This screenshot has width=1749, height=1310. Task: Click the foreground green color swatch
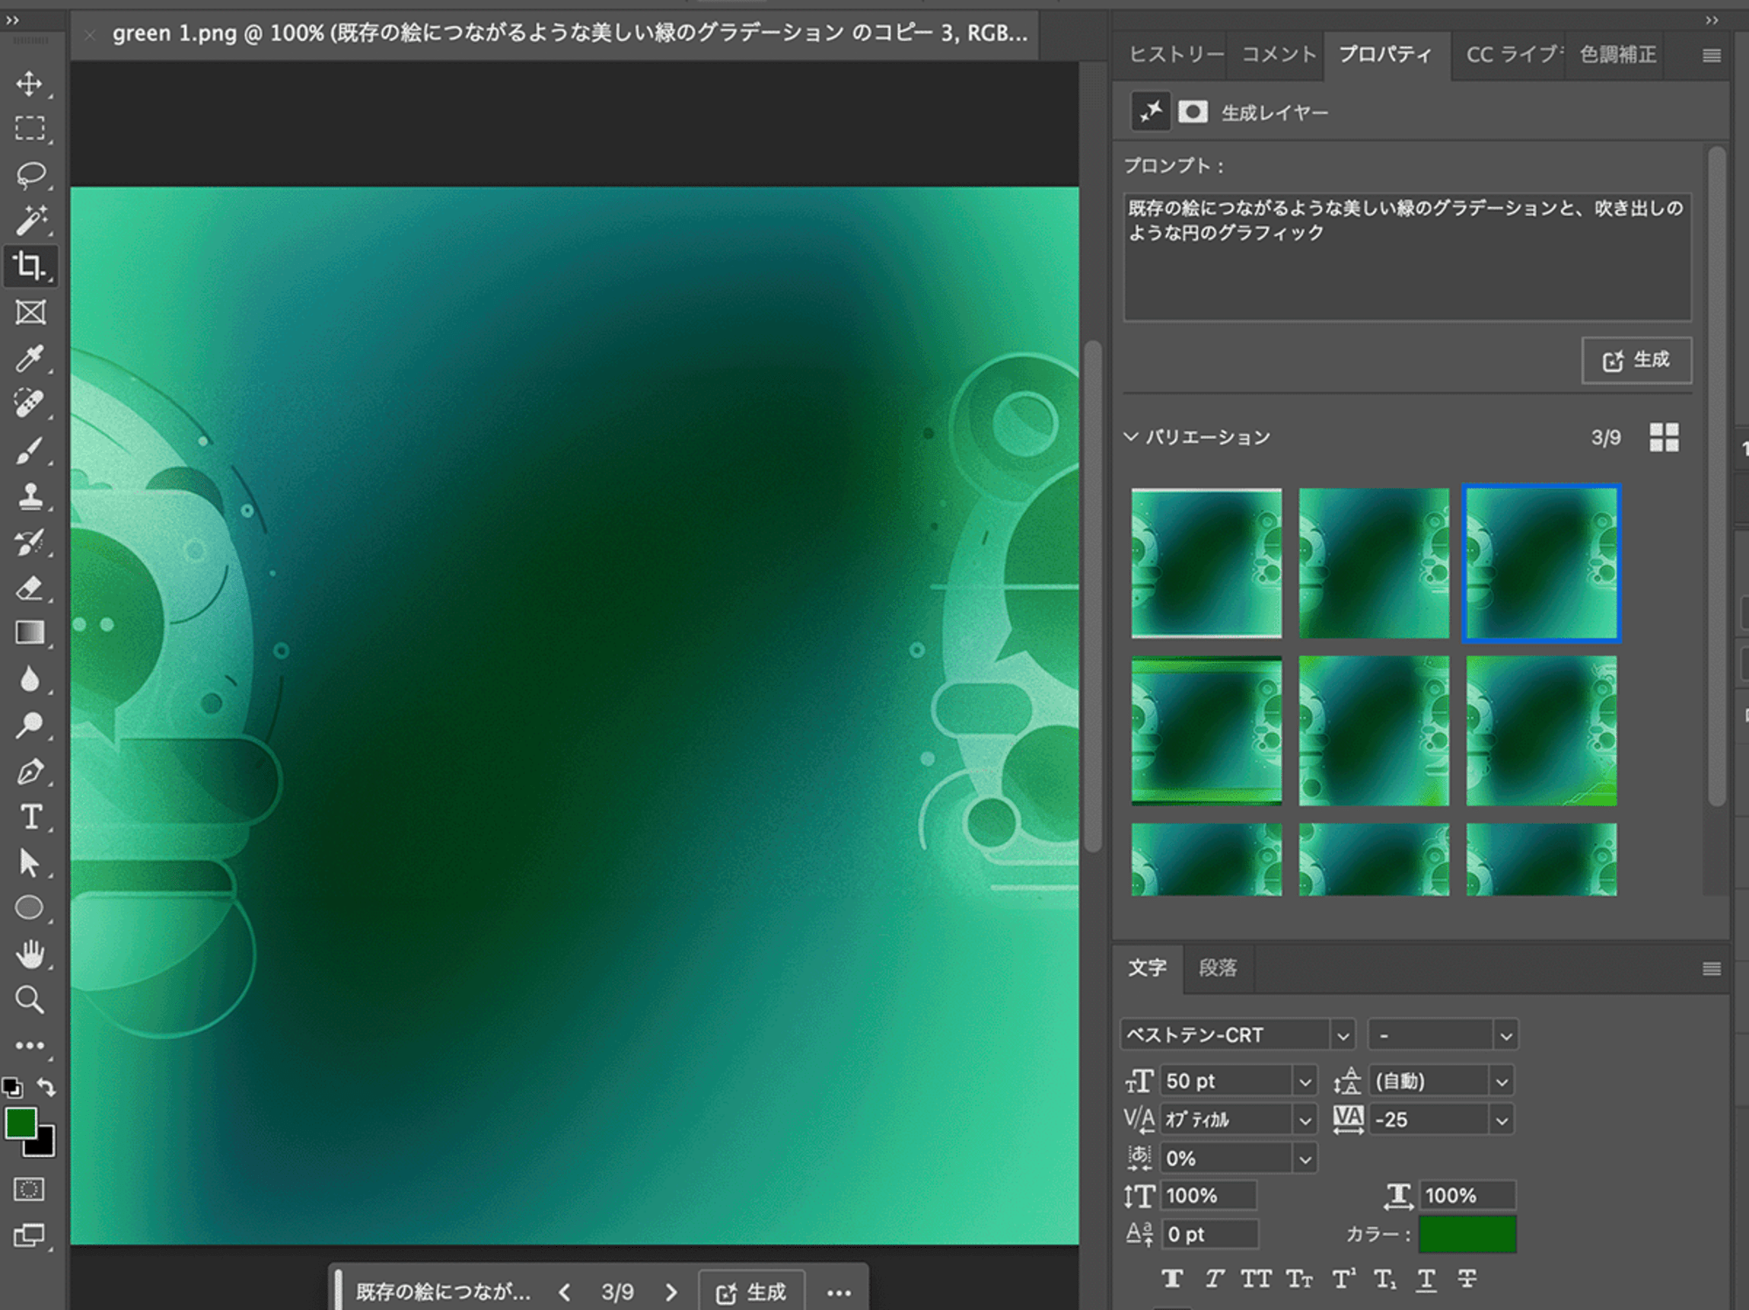[x=19, y=1122]
